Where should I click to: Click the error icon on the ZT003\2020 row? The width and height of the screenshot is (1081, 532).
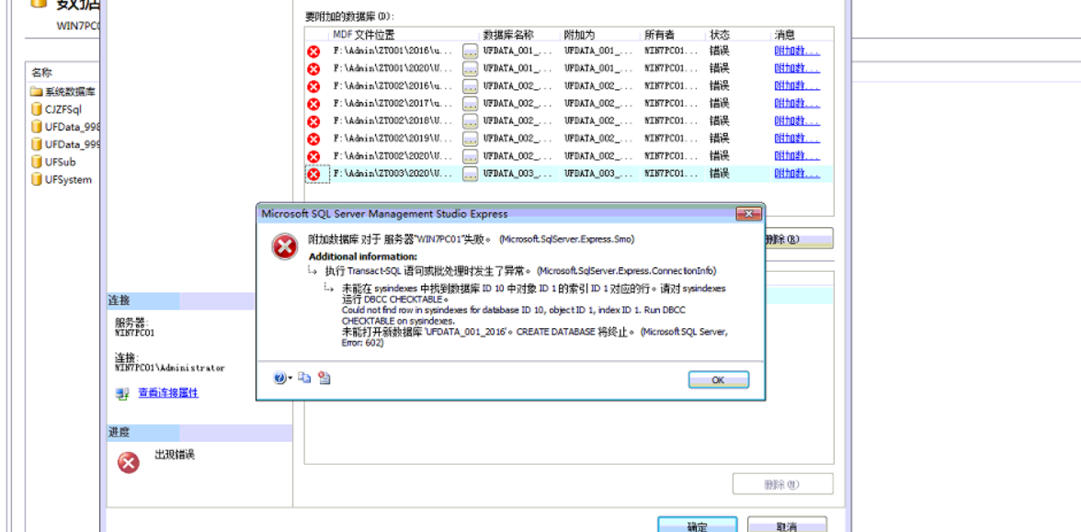pyautogui.click(x=313, y=175)
